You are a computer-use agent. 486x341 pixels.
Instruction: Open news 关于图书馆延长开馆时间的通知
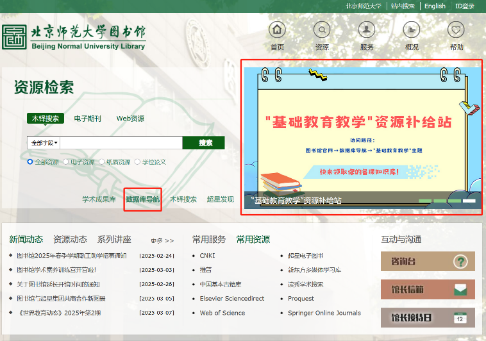(58, 284)
